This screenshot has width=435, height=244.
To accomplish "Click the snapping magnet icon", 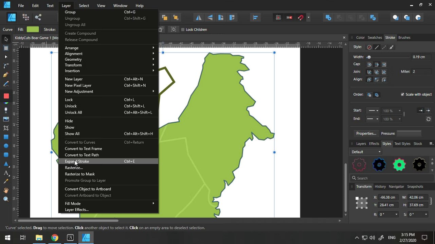I will pos(301,18).
